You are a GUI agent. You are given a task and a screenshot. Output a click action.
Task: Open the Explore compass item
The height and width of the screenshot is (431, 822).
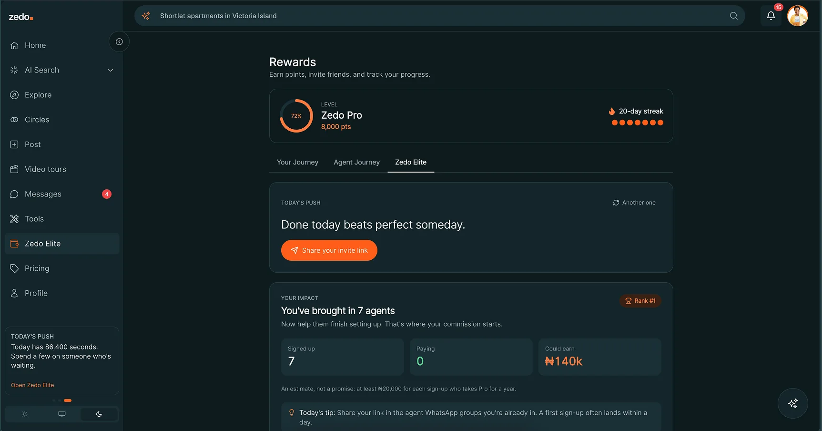[x=62, y=95]
